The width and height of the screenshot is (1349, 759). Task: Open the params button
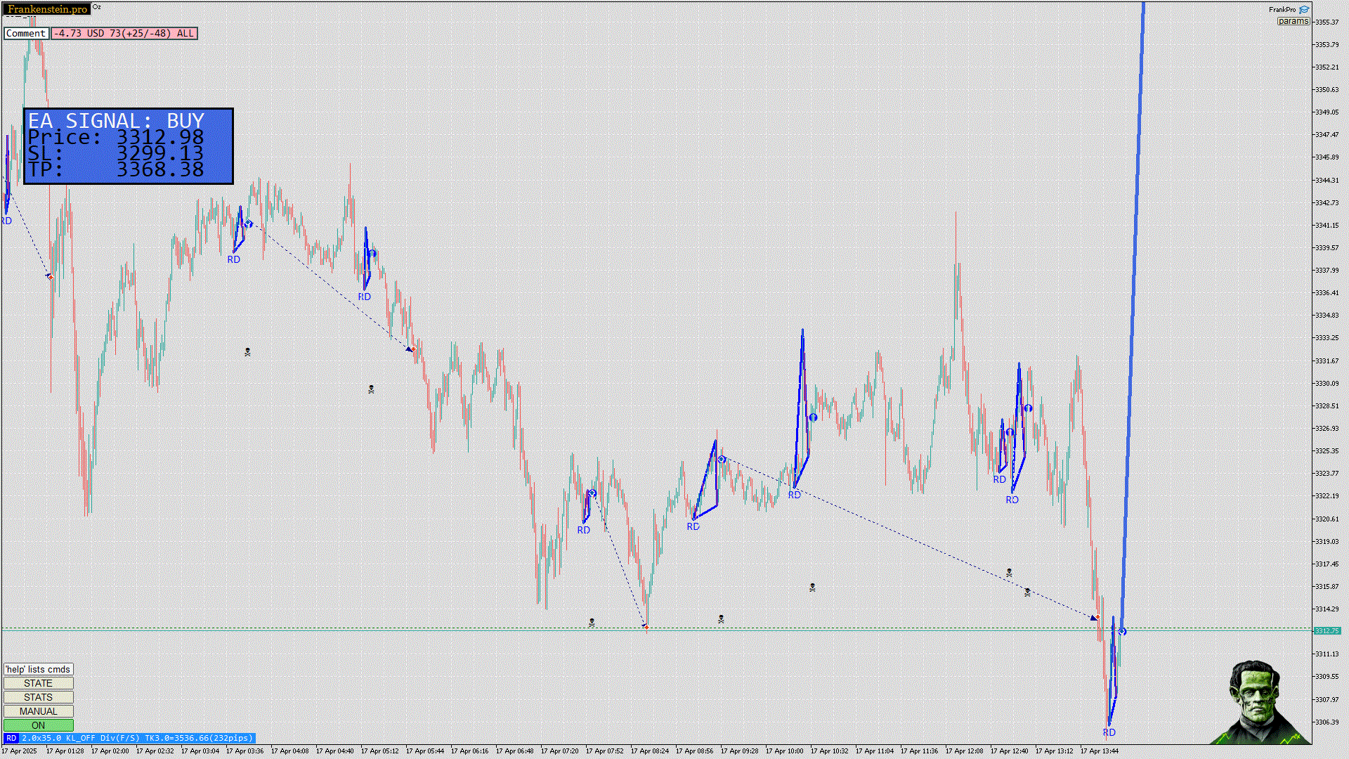(1293, 21)
